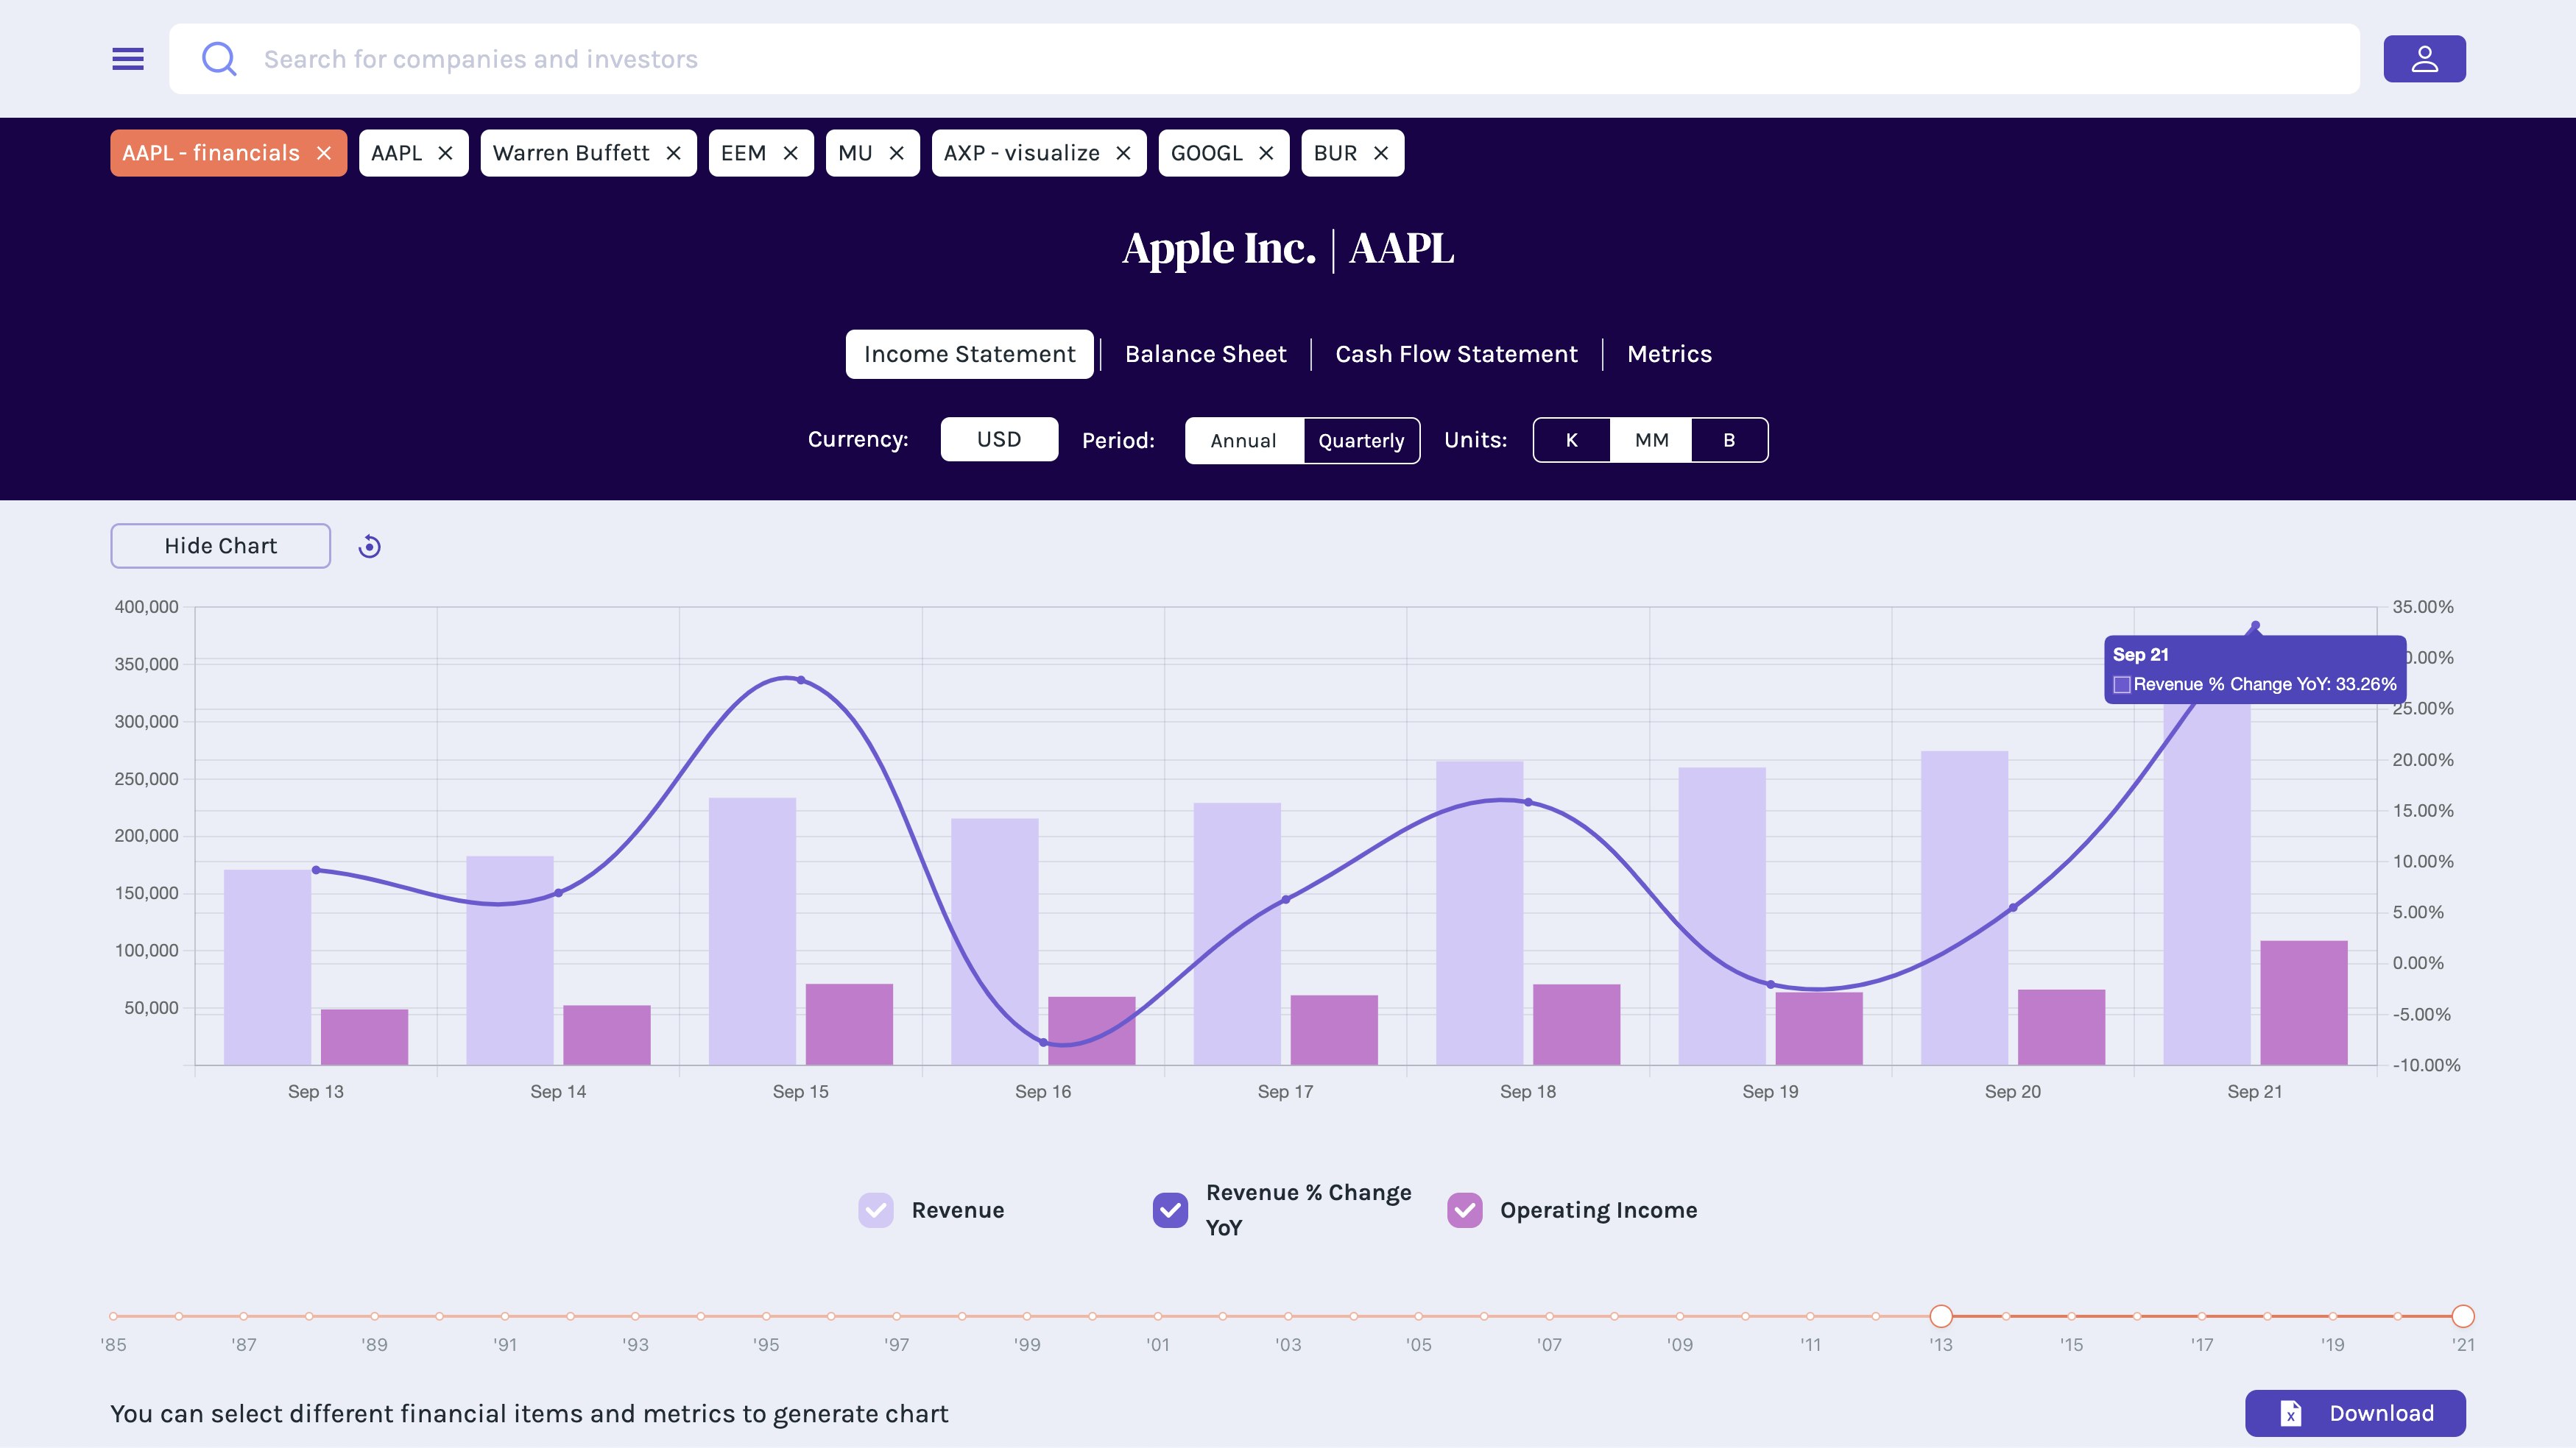Screen dimensions: 2576x1448
Task: Select Annual period
Action: click(1244, 441)
